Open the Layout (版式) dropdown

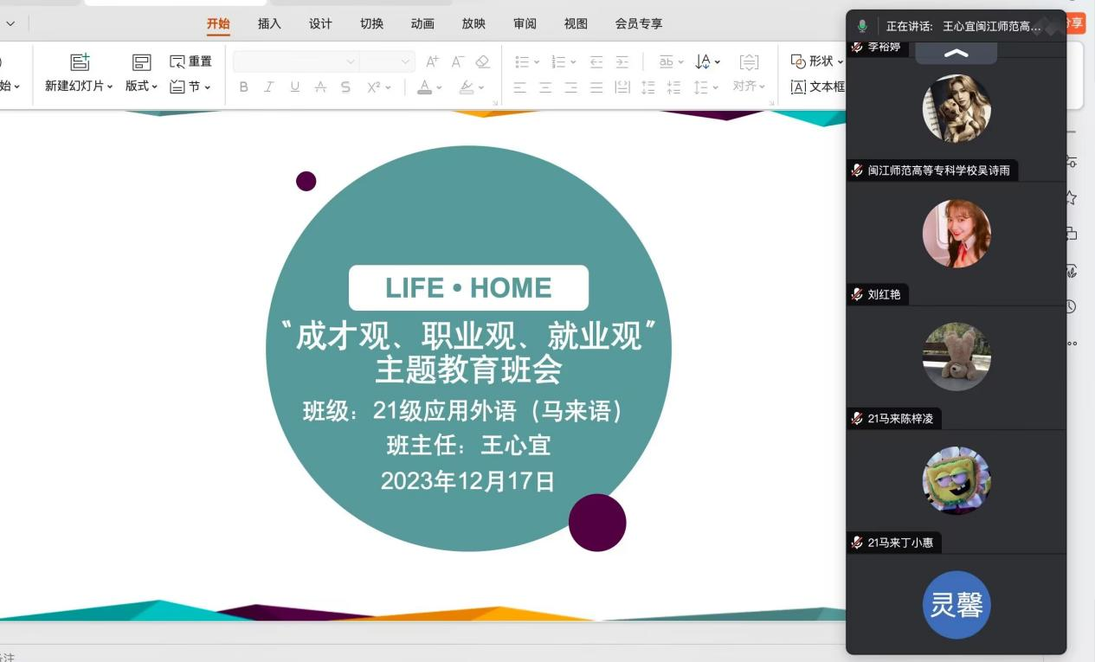pyautogui.click(x=141, y=86)
